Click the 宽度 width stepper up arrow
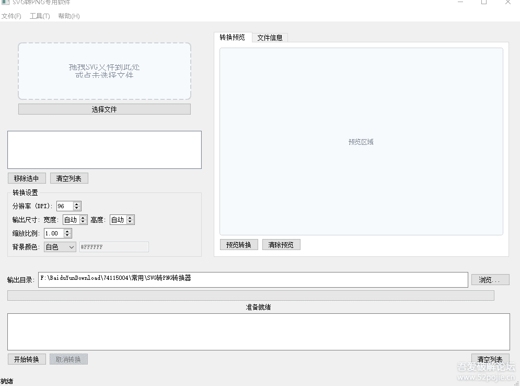The height and width of the screenshot is (386, 520). click(82, 217)
